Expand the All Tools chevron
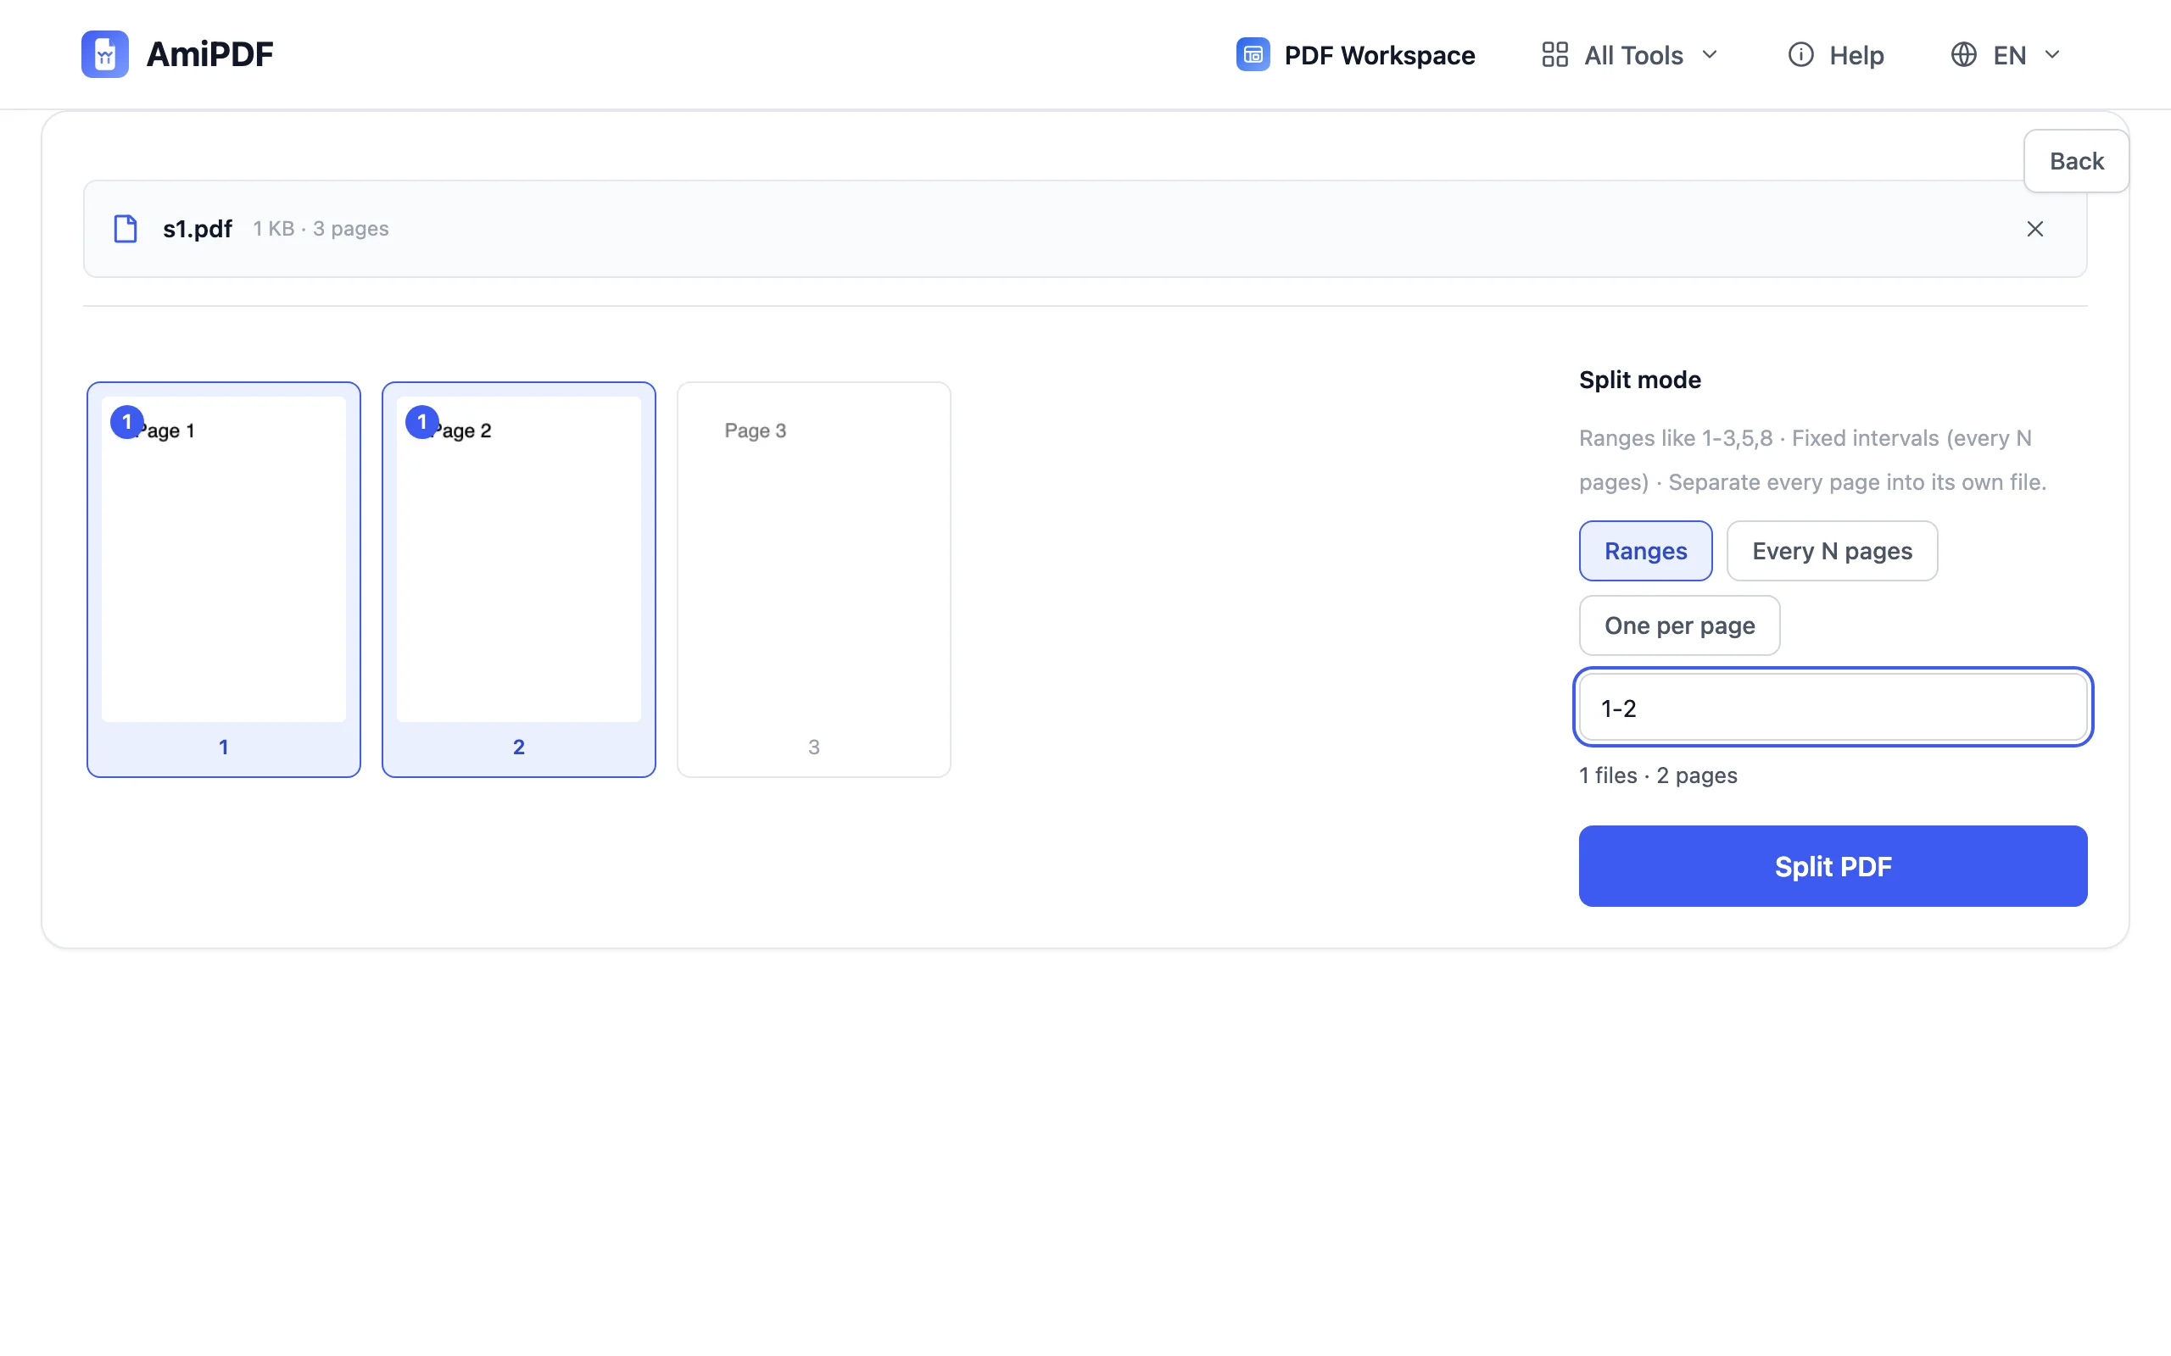This screenshot has width=2171, height=1356. coord(1709,55)
